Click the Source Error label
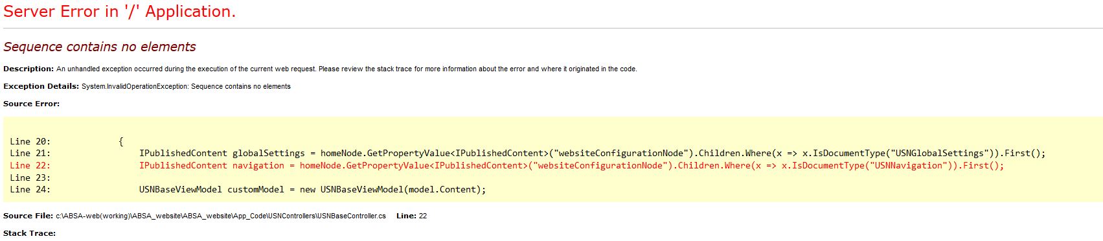This screenshot has width=1103, height=241. coord(31,104)
